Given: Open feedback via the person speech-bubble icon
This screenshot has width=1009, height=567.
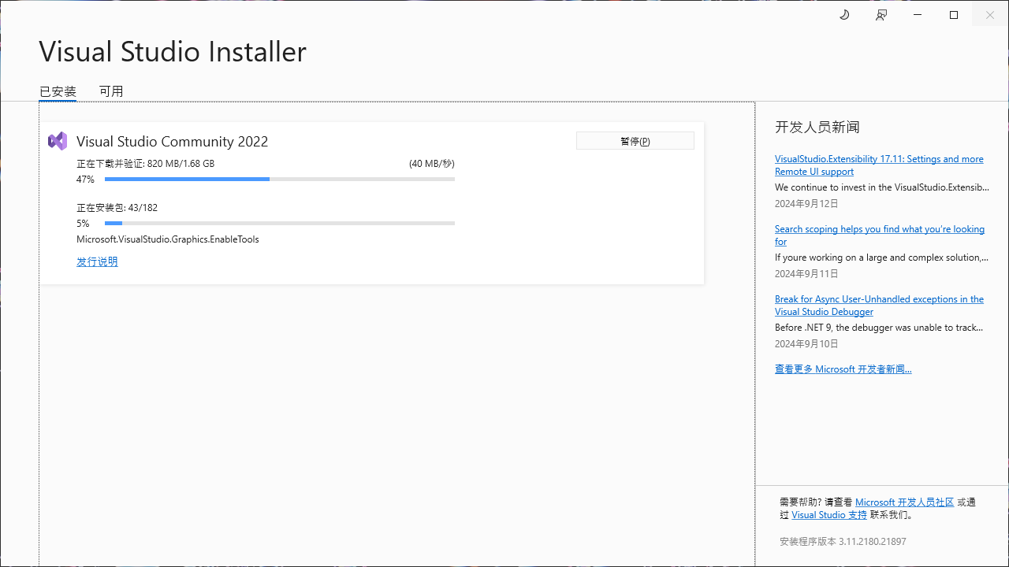Looking at the screenshot, I should point(881,14).
